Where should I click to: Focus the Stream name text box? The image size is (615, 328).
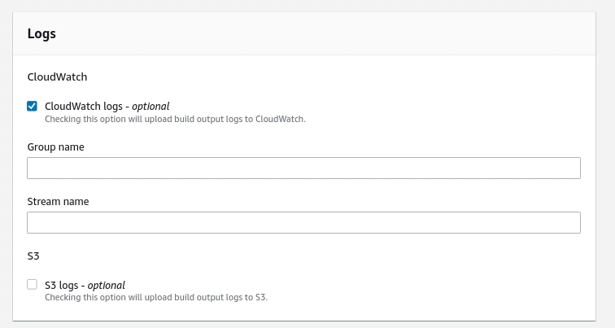pyautogui.click(x=303, y=222)
